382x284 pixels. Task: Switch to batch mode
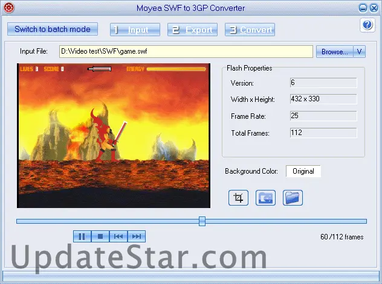(x=53, y=29)
